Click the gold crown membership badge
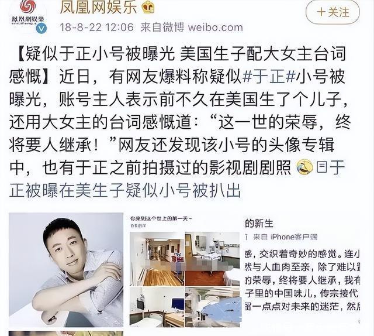 point(148,8)
